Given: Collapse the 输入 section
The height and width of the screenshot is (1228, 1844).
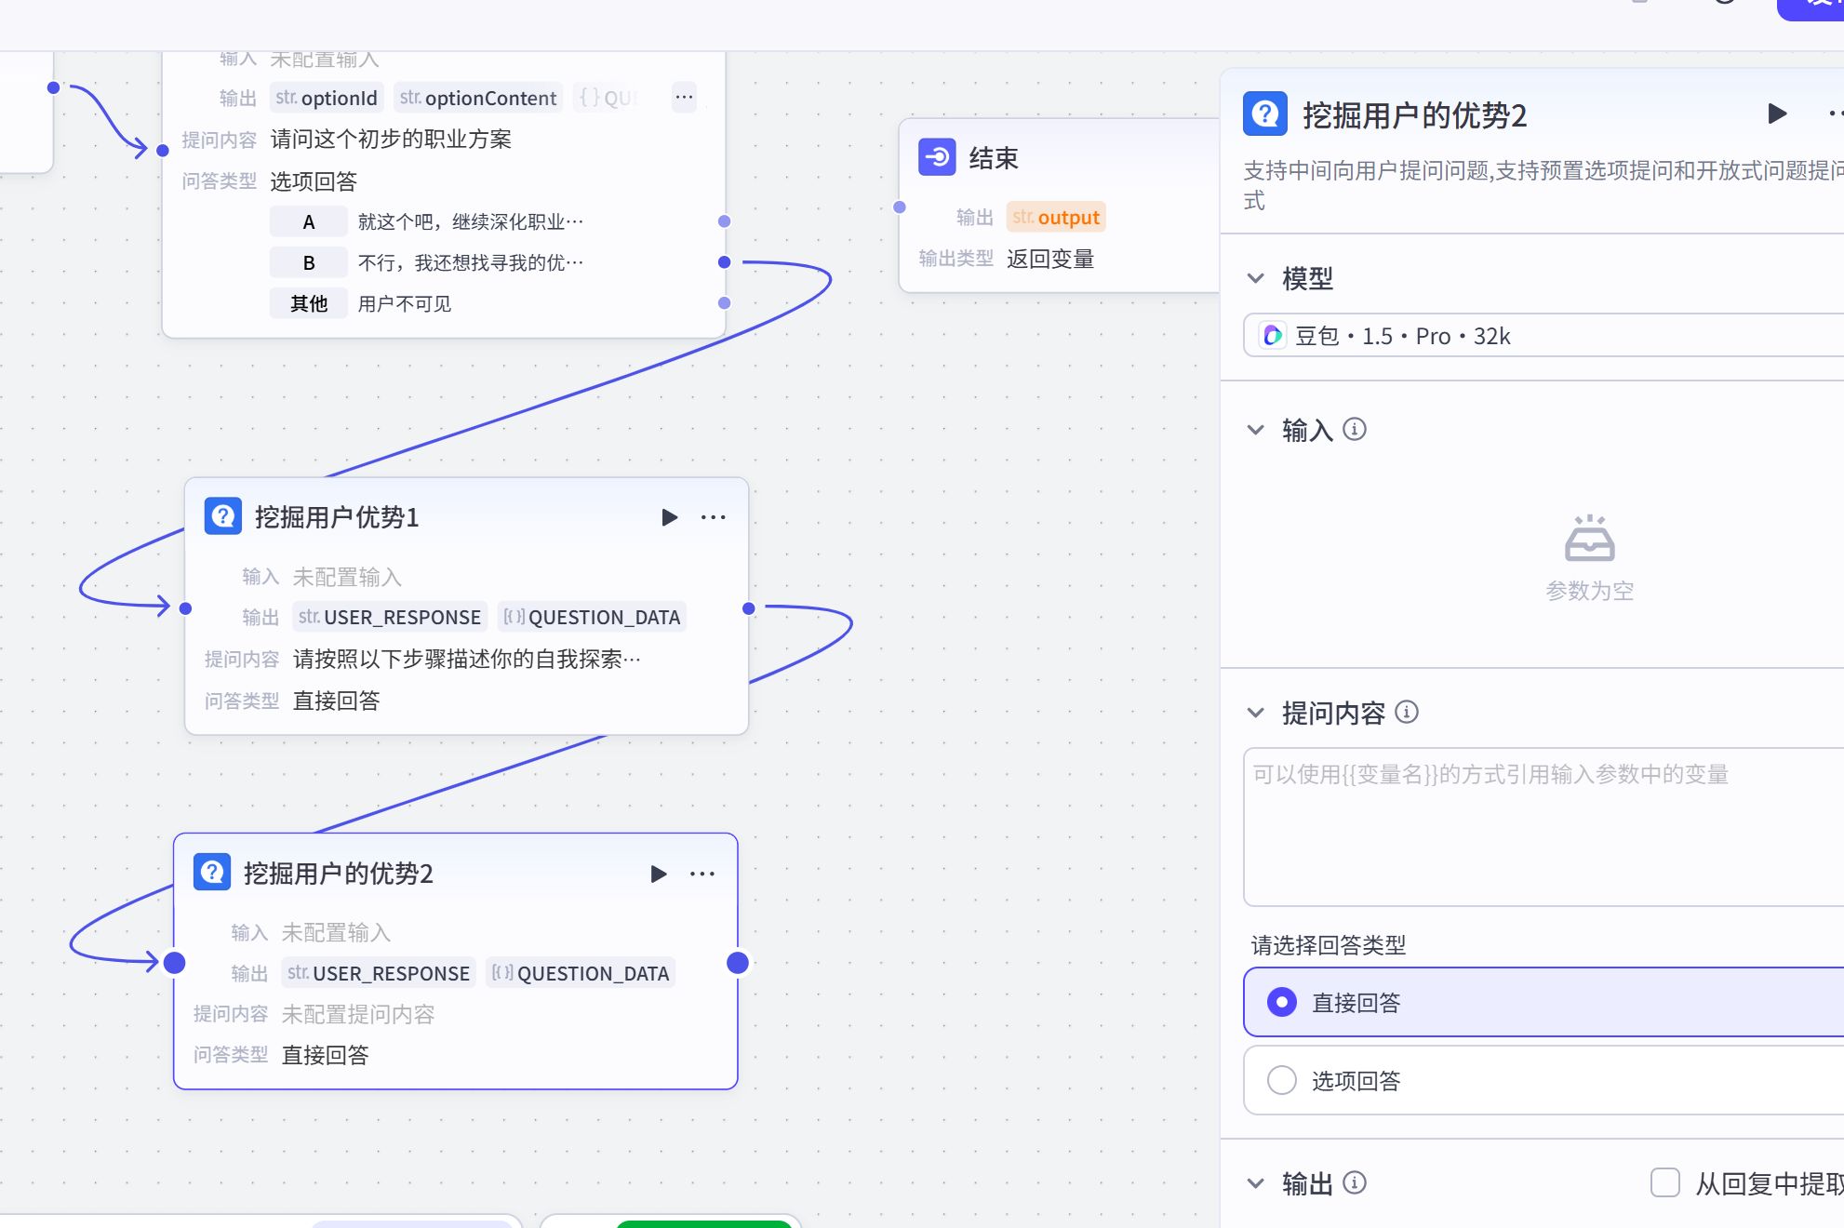Looking at the screenshot, I should [1254, 429].
